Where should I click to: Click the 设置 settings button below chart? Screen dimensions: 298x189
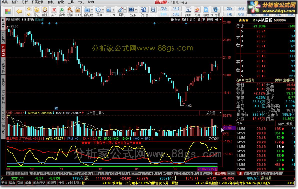pos(10,174)
